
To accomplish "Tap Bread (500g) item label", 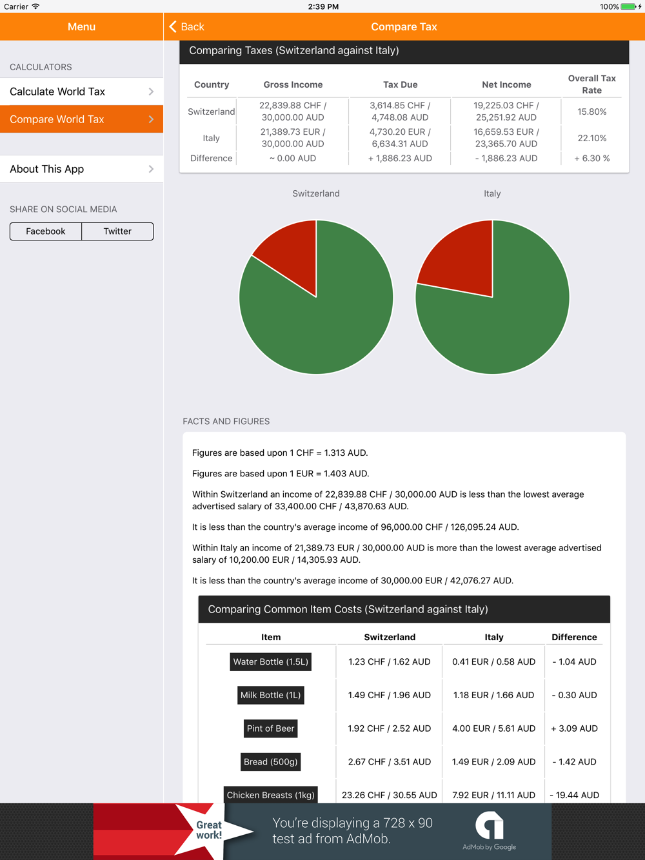I will pos(271,762).
